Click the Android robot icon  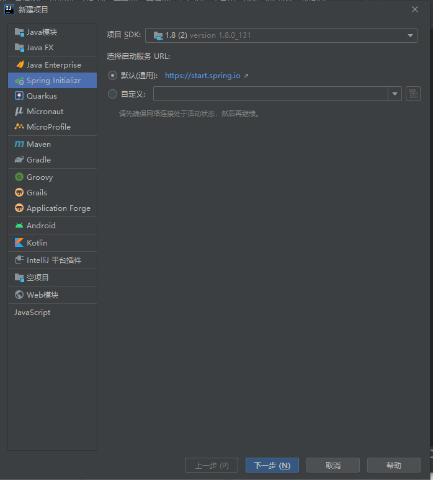click(x=19, y=225)
